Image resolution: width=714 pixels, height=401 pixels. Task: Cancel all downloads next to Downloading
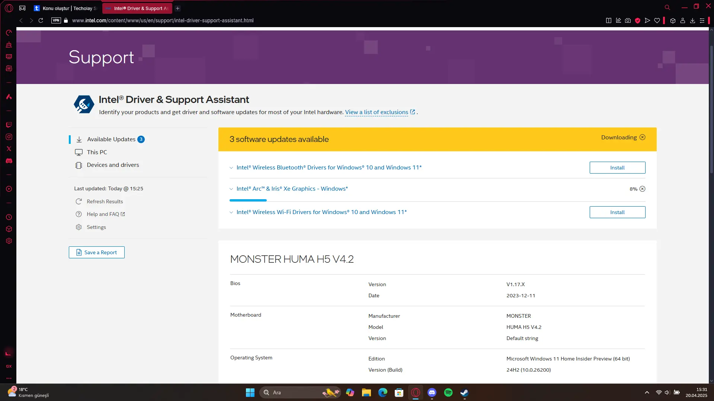(x=642, y=137)
